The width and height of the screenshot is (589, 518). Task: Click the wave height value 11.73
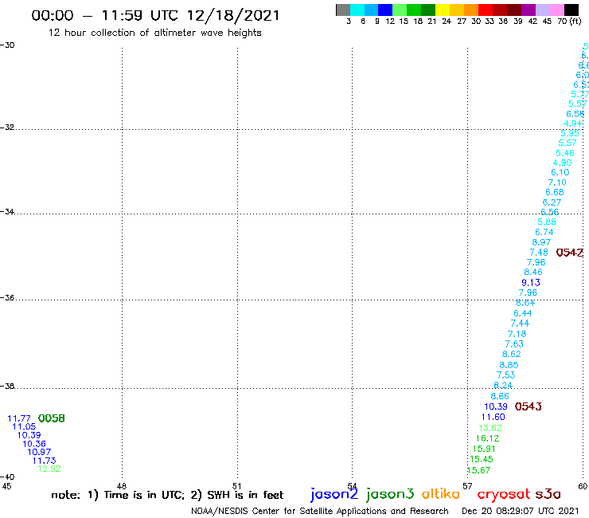(x=44, y=461)
